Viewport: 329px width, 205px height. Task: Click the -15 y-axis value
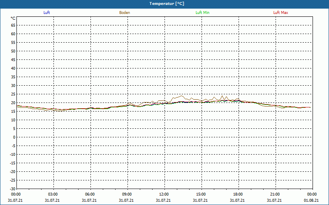[13, 163]
